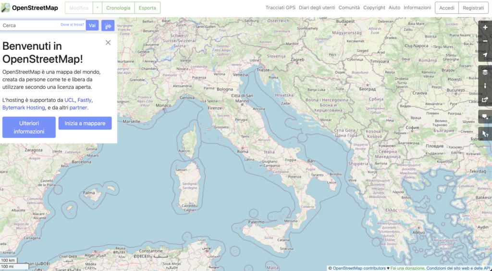Follow the UCL hosting link
The image size is (492, 271).
coord(70,100)
